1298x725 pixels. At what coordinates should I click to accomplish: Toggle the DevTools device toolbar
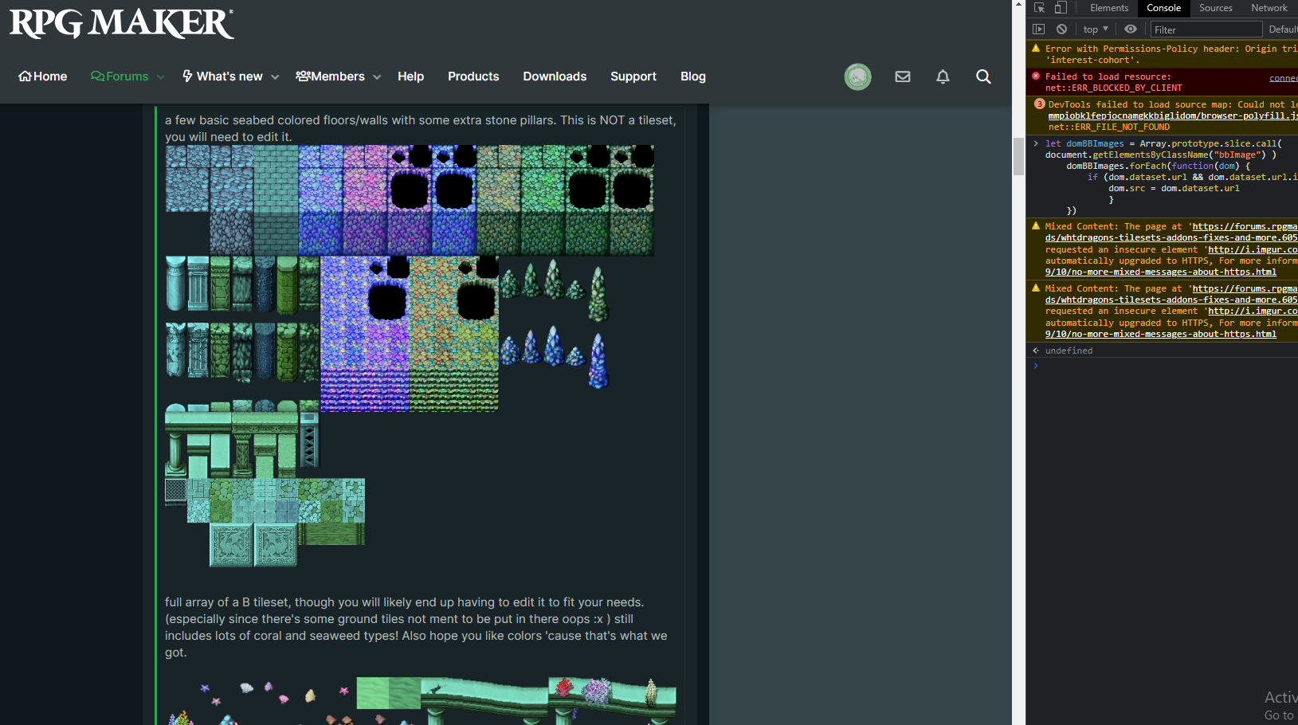coord(1061,8)
